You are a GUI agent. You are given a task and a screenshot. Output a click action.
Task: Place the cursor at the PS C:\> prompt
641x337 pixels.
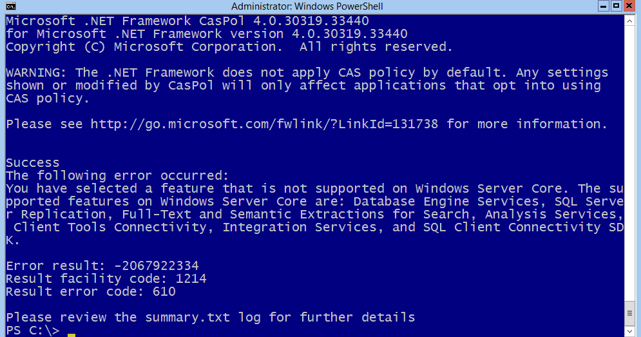pos(71,332)
